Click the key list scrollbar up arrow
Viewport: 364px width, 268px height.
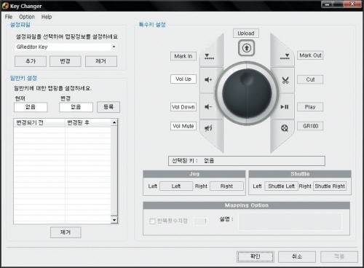114,122
